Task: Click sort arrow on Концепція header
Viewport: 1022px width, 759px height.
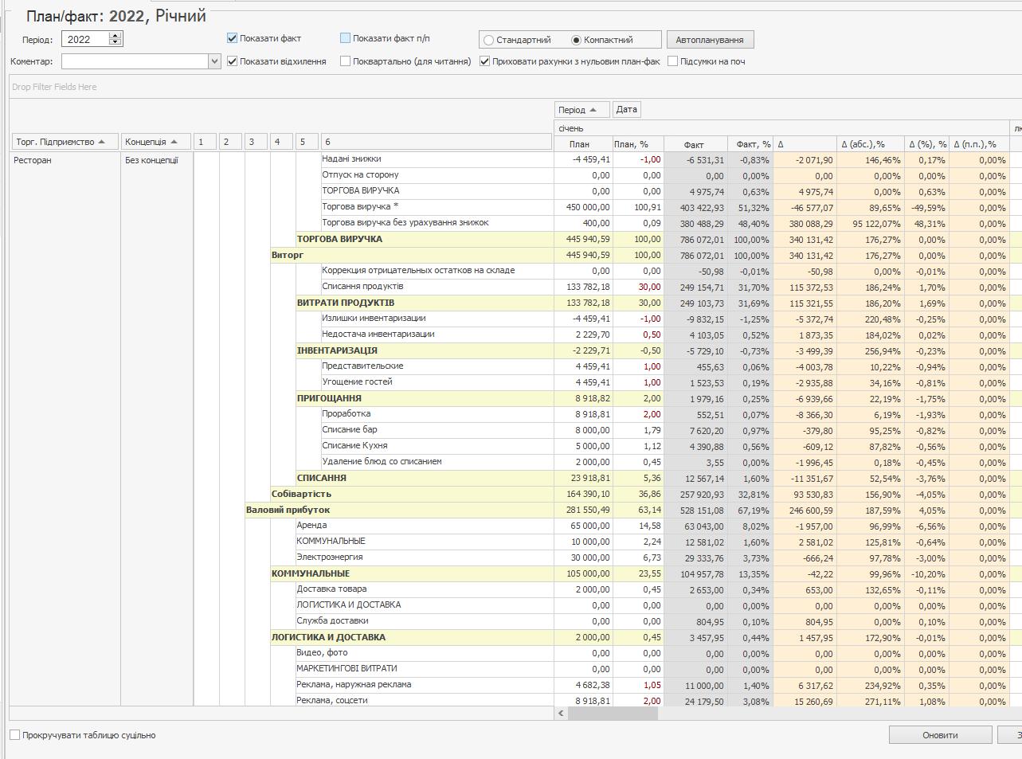Action: pyautogui.click(x=174, y=142)
